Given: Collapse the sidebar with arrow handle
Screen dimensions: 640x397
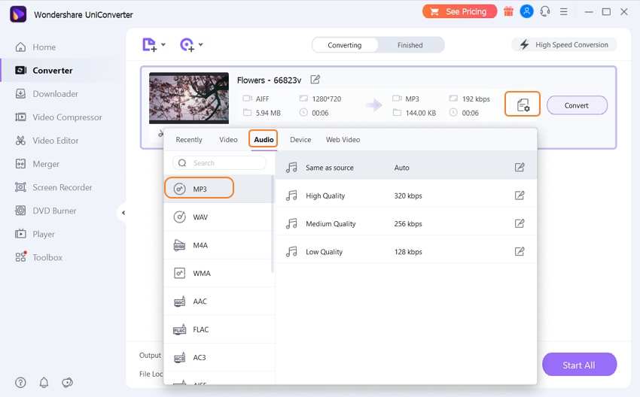Looking at the screenshot, I should click(123, 213).
